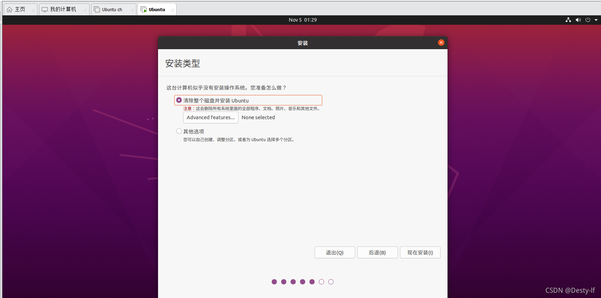The width and height of the screenshot is (601, 298).
Task: Click the 退出(Q) quit button
Action: click(x=335, y=252)
